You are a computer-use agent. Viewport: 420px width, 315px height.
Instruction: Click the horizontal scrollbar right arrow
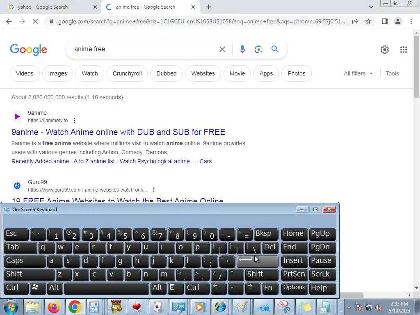410,295
